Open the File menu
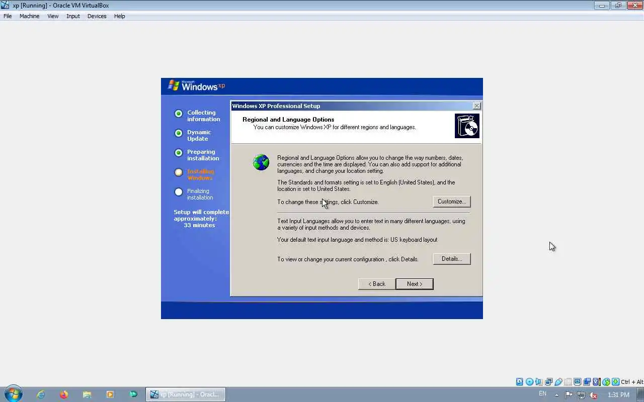Image resolution: width=644 pixels, height=402 pixels. tap(8, 16)
